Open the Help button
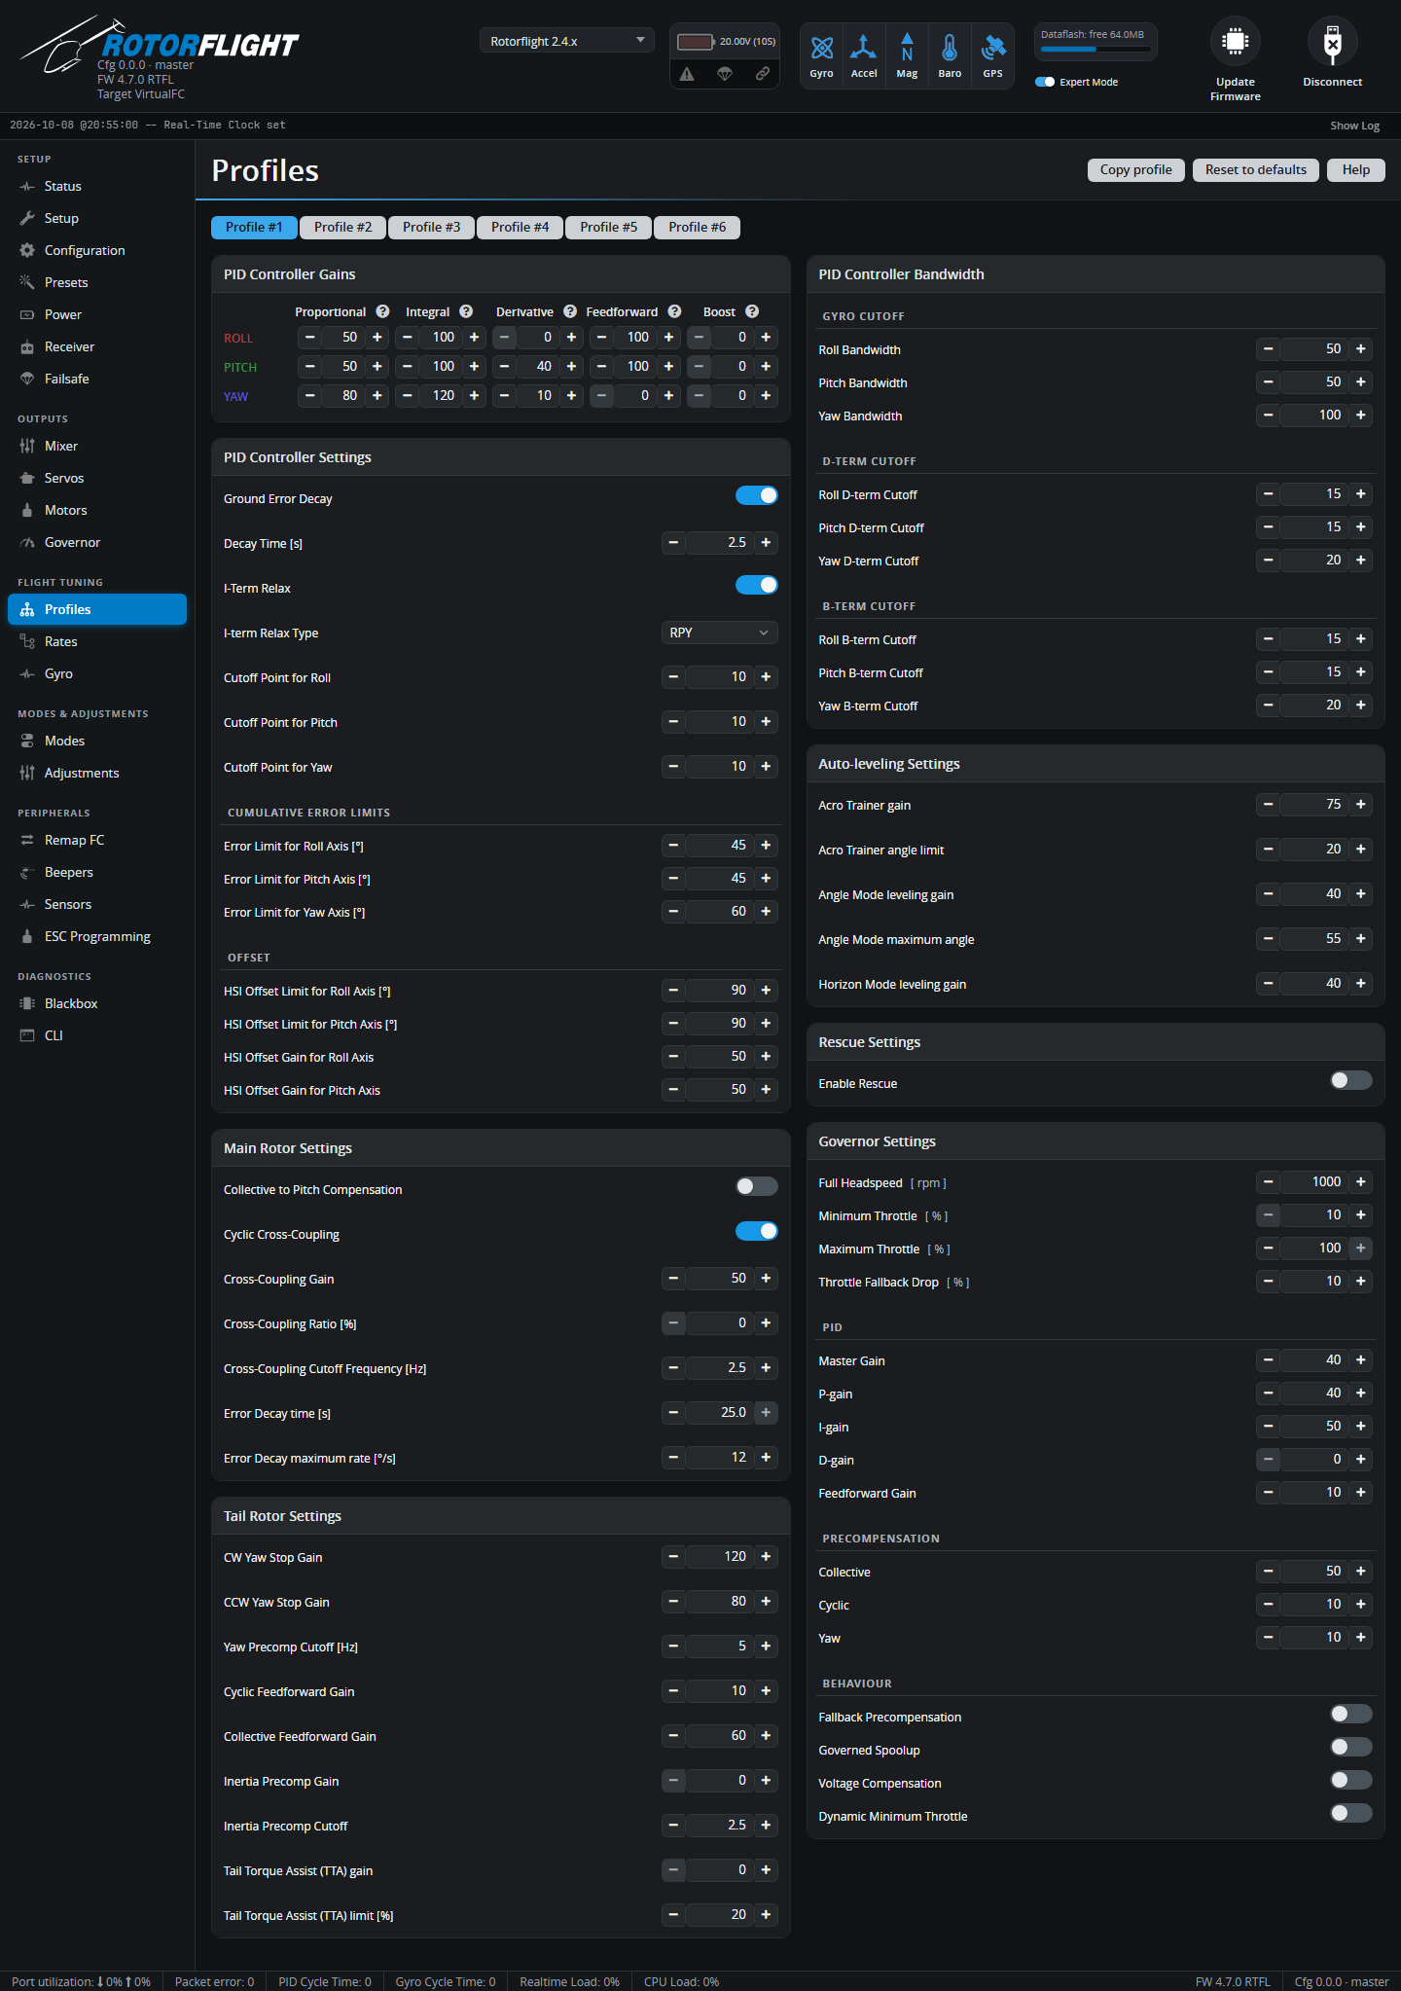Screen dimensions: 1401x1991 [x=1356, y=169]
